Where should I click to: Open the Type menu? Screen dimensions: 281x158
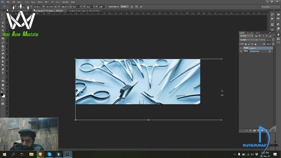point(33,2)
